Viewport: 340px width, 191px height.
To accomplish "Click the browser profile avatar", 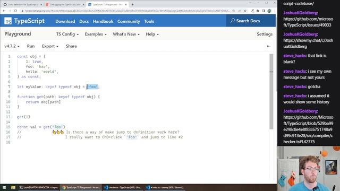I will point(269,11).
